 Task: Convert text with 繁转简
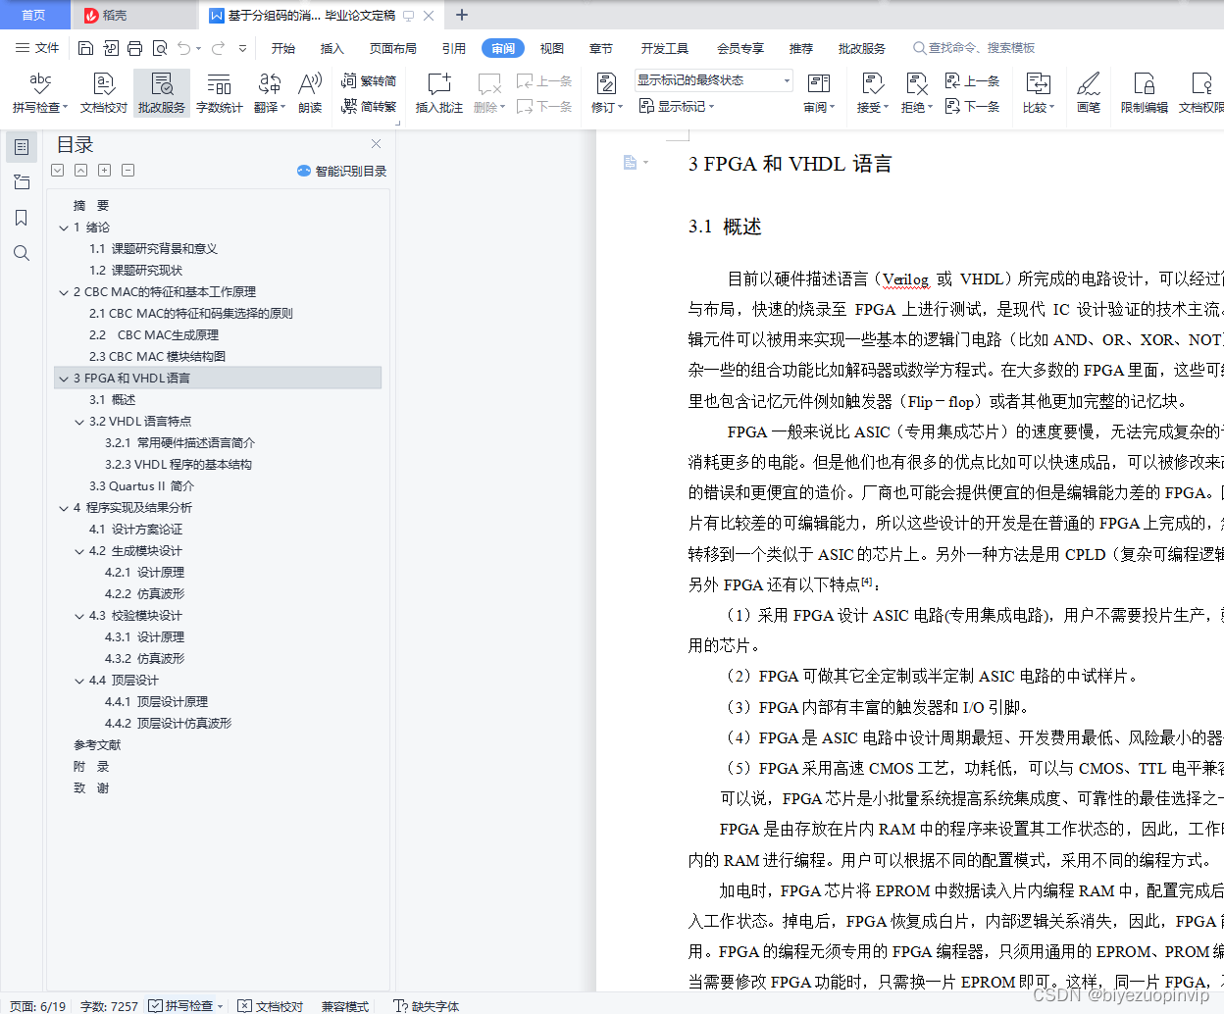coord(369,81)
